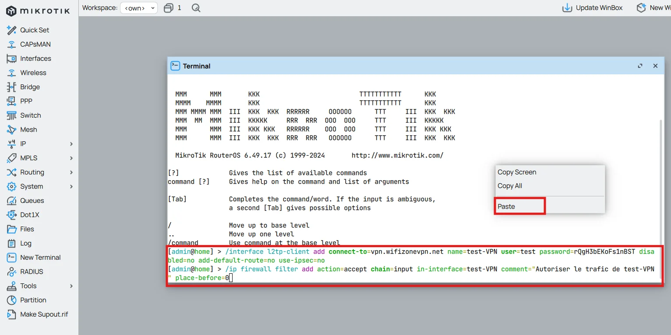Open the system Log
This screenshot has height=335, width=671.
(25, 243)
